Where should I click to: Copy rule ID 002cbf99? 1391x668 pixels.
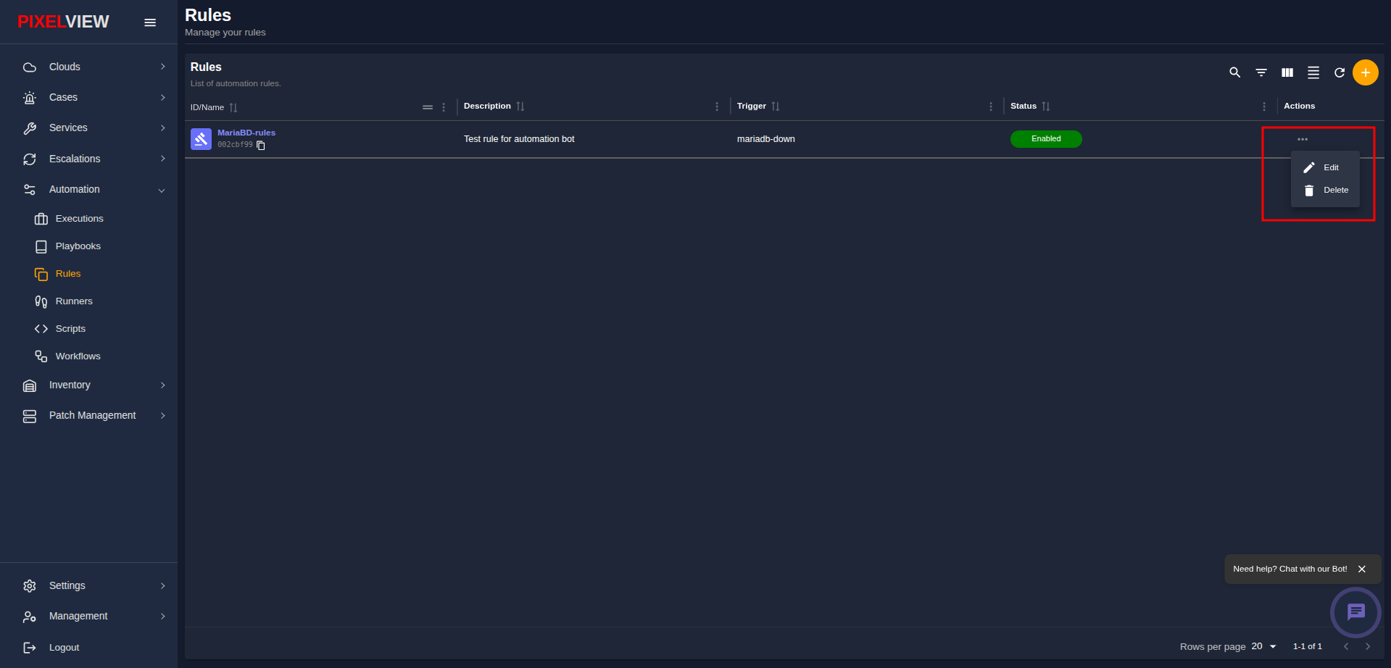[x=261, y=146]
